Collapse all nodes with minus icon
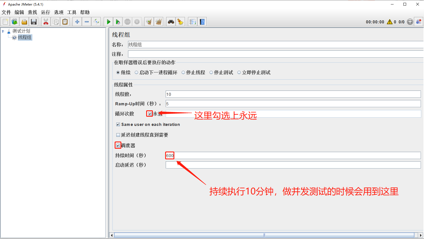The height and width of the screenshot is (239, 424). (x=87, y=22)
